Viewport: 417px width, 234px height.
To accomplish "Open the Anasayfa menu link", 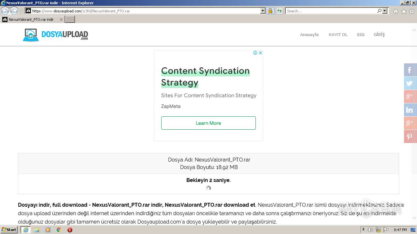I will click(x=309, y=34).
